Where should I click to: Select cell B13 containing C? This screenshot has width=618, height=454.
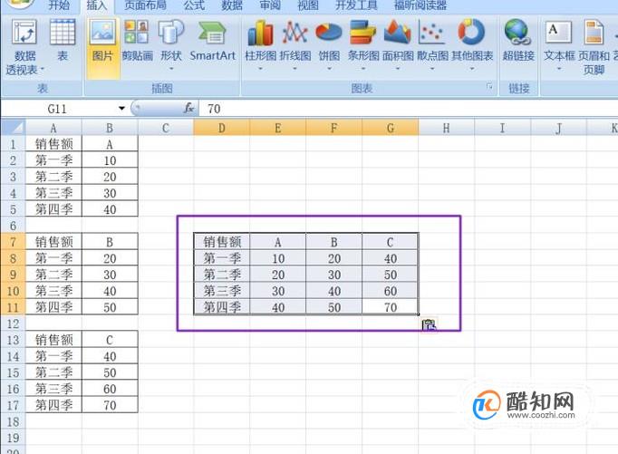click(110, 340)
